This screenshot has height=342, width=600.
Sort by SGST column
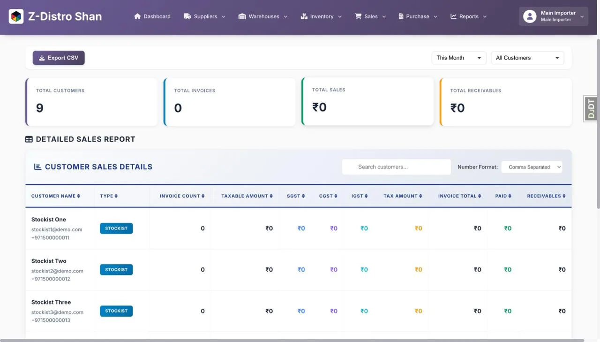tap(296, 196)
